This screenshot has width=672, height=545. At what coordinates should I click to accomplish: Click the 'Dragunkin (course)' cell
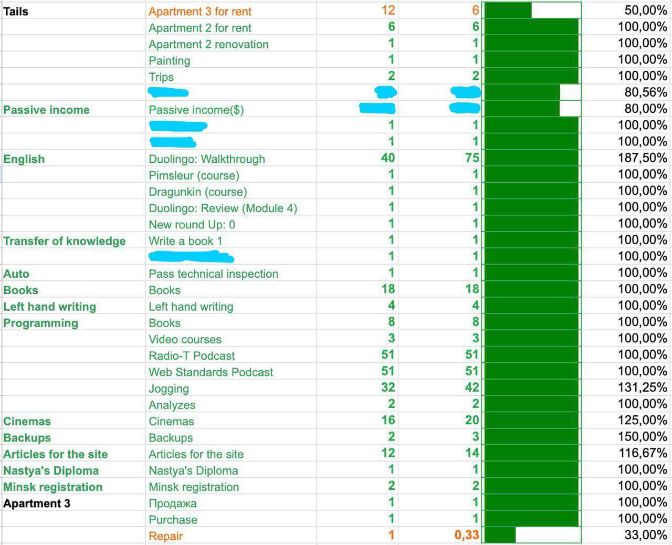[x=231, y=192]
